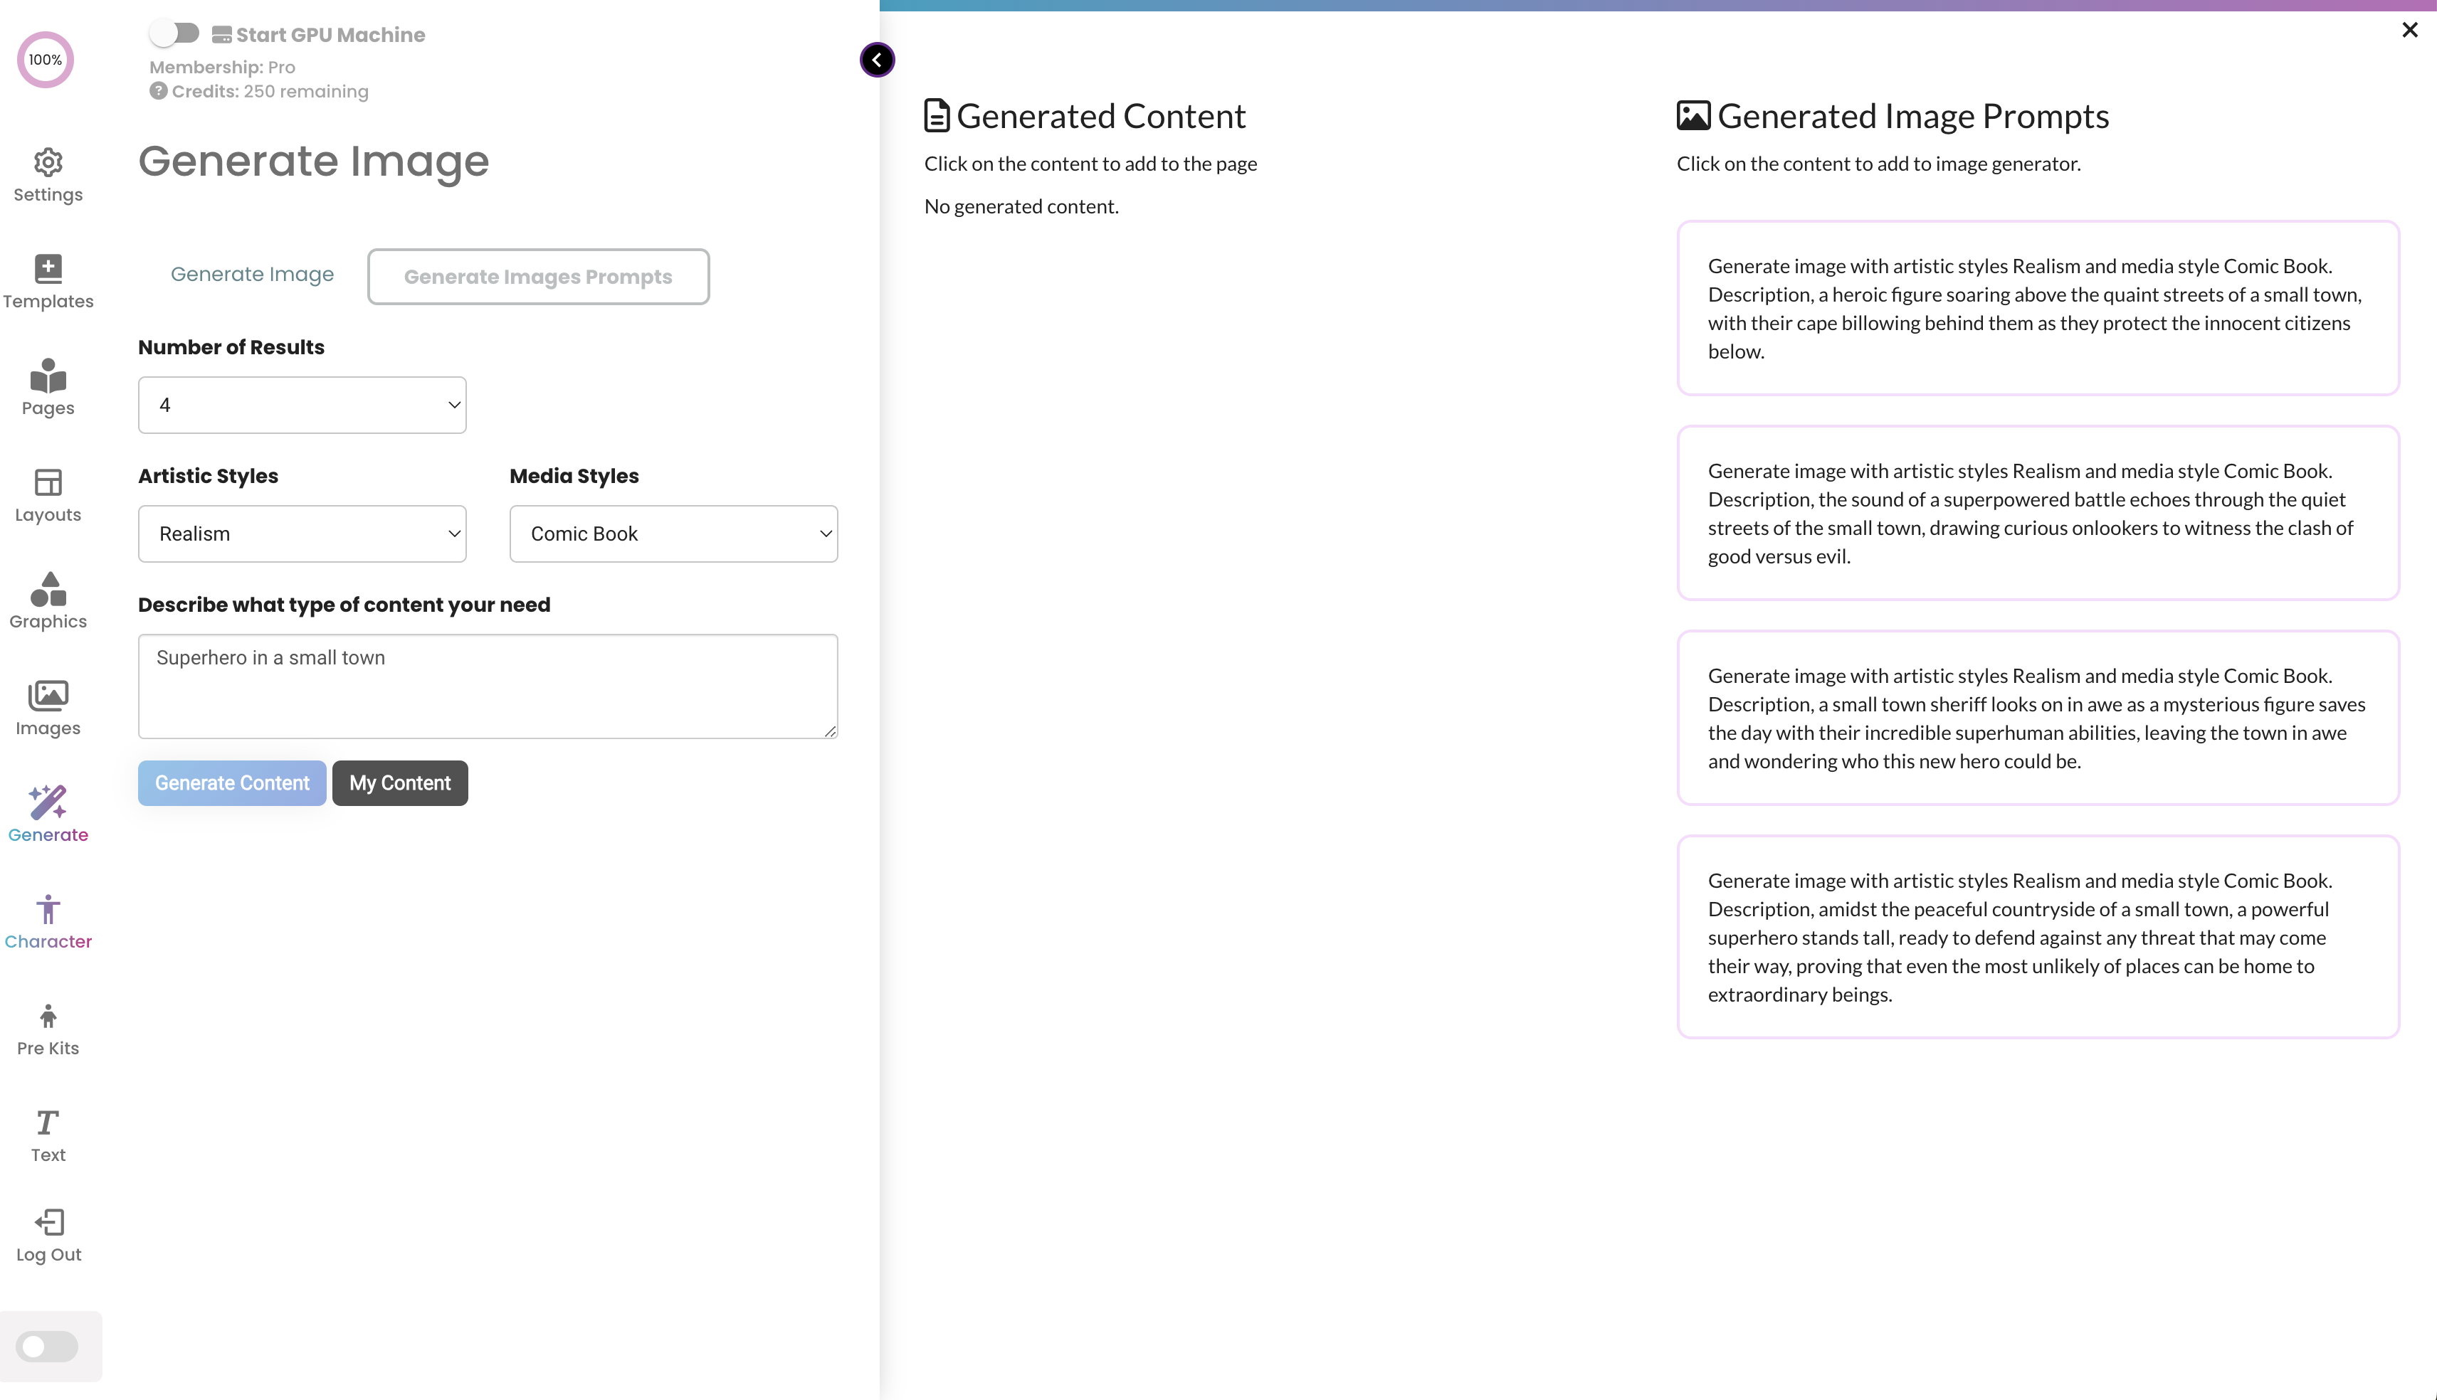
Task: Open the Character figure icon
Action: pyautogui.click(x=48, y=910)
